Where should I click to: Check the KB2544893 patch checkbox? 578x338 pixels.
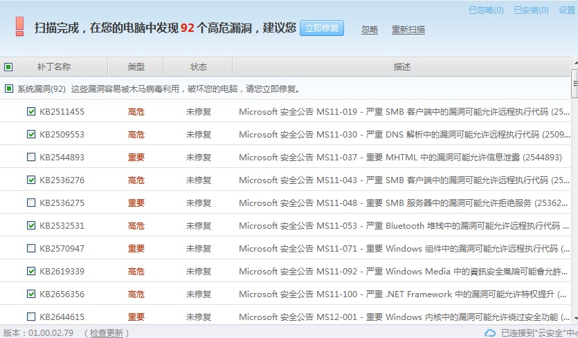pos(31,157)
